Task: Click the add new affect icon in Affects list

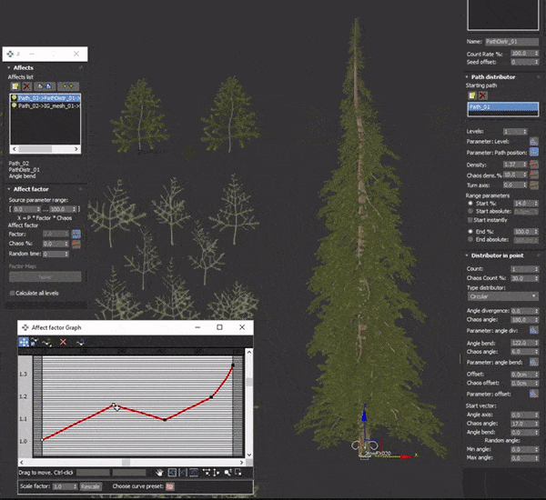Action: [x=14, y=85]
